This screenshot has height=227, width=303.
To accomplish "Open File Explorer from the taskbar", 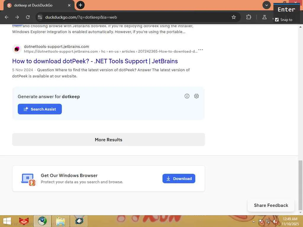I will 60,221.
